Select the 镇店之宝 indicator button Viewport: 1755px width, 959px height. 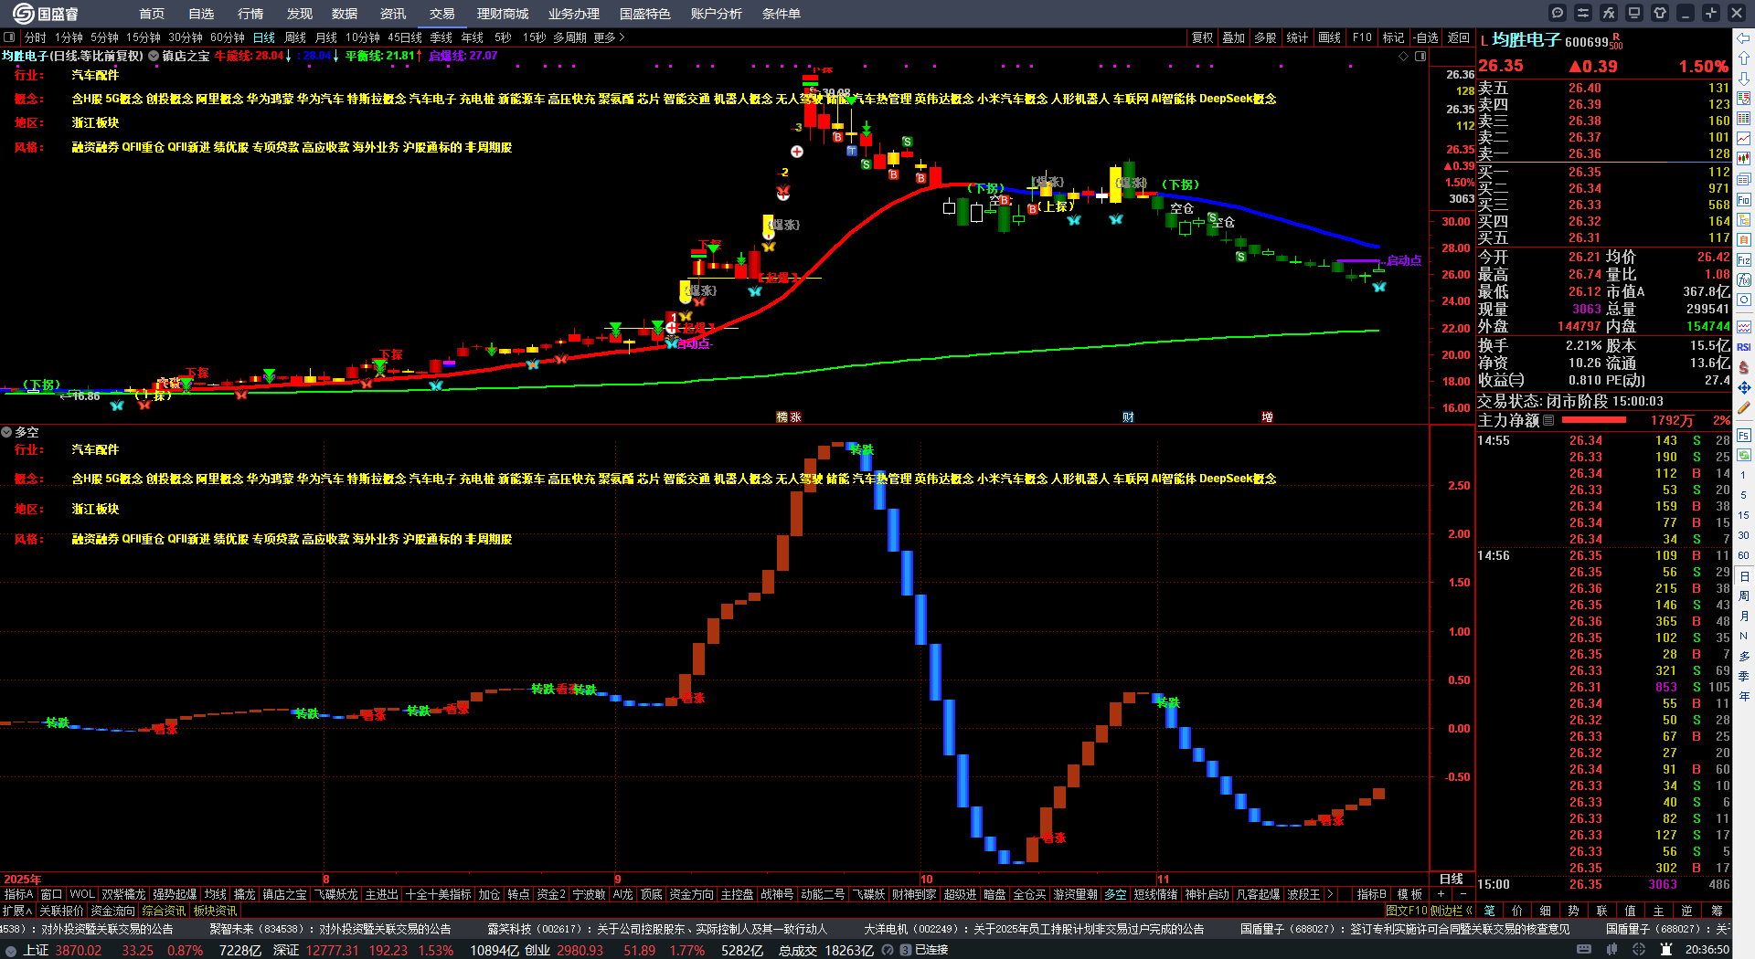point(284,894)
